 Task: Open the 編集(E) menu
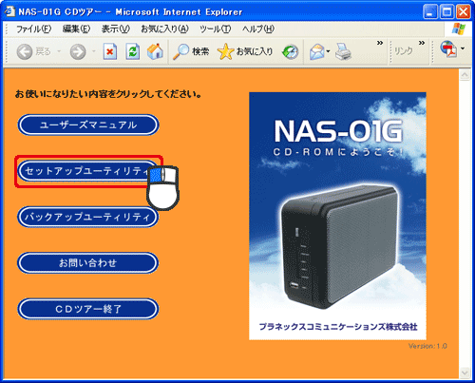tap(76, 29)
